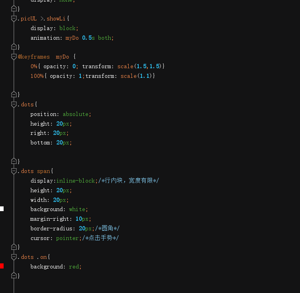Image resolution: width=300 pixels, height=293 pixels.
Task: Click the '.showLi' selector text
Action: tap(54, 18)
